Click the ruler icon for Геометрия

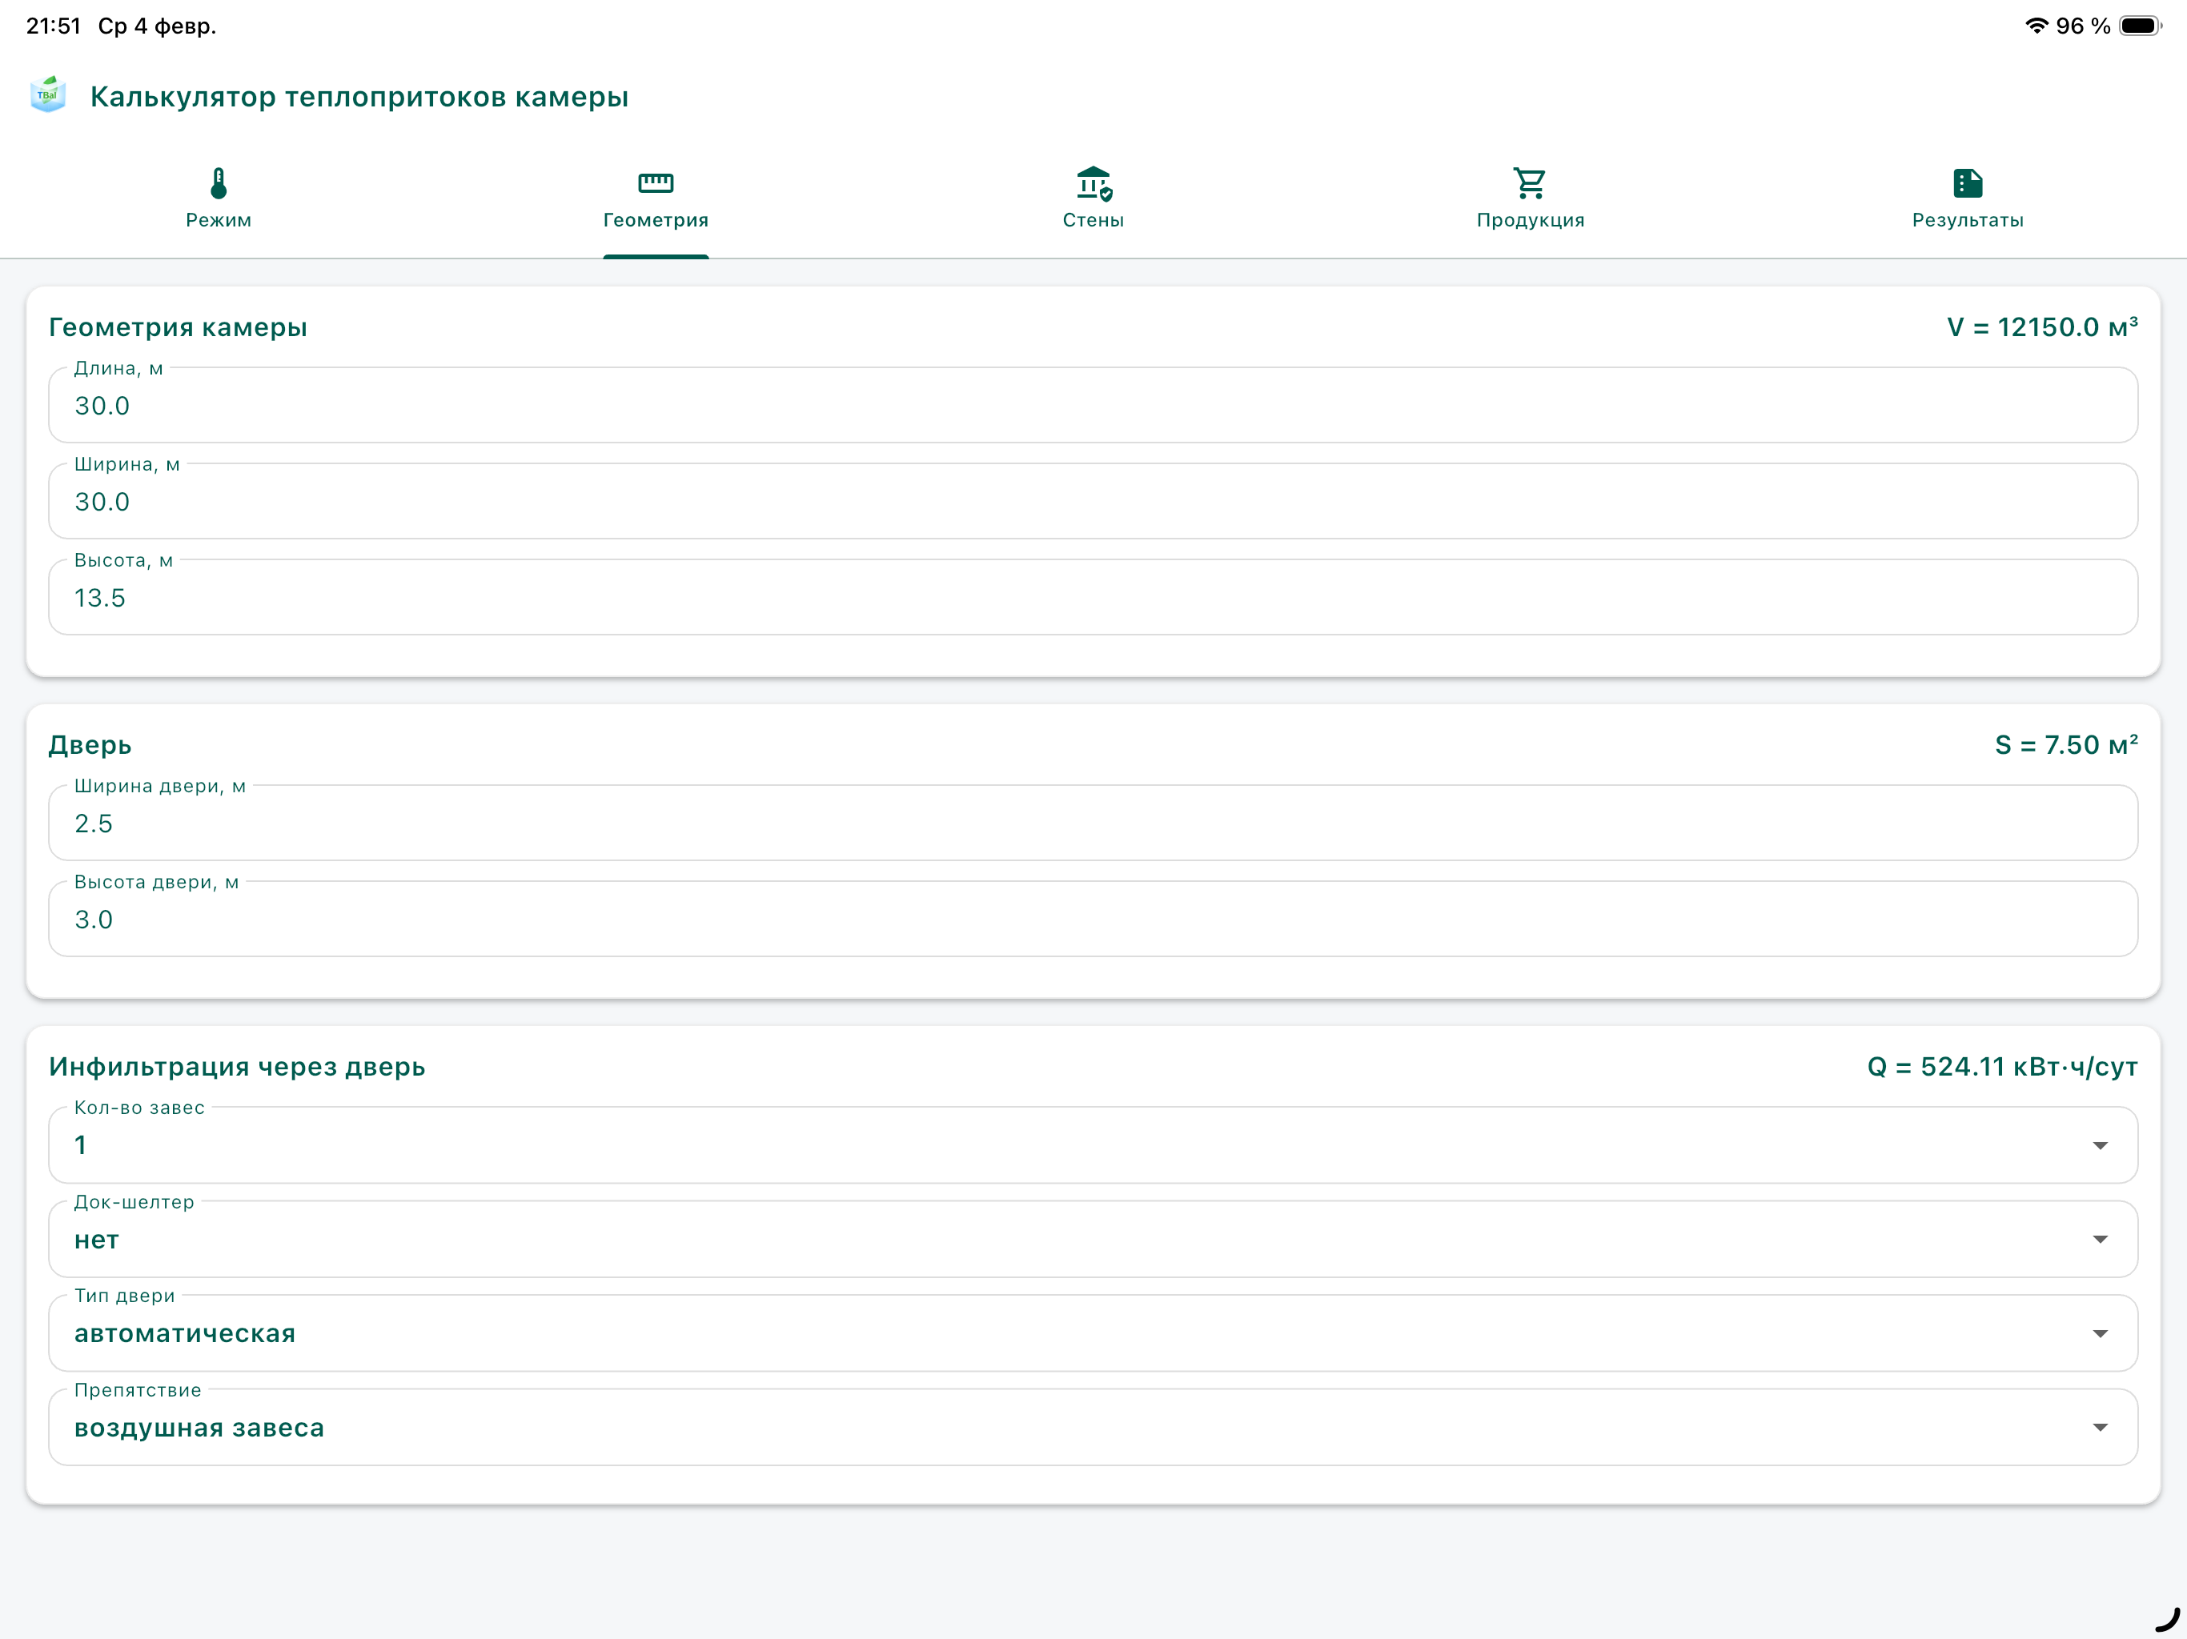656,183
